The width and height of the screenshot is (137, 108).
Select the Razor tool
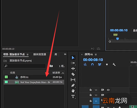point(73,74)
